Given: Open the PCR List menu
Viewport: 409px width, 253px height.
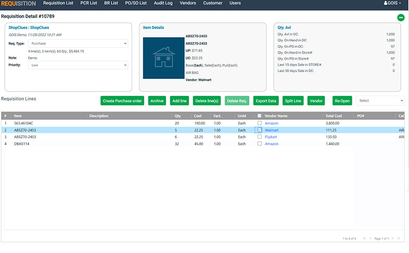Looking at the screenshot, I should coord(88,3).
